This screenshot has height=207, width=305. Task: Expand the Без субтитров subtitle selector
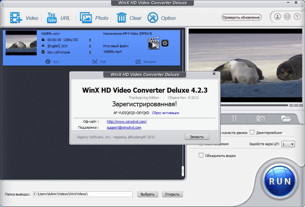point(90,52)
